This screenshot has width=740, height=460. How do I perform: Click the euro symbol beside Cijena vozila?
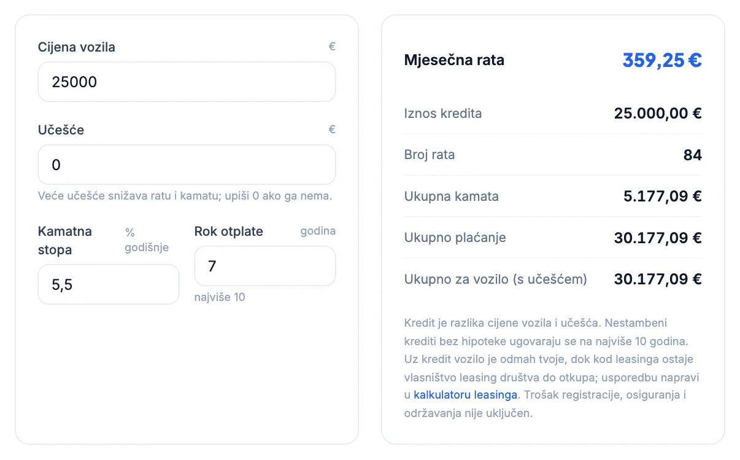(x=332, y=47)
